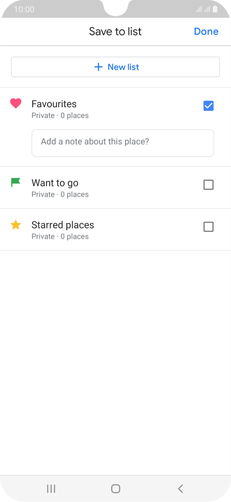This screenshot has height=502, width=231.
Task: Tap the green flag Want to go icon
Action: [x=16, y=182]
